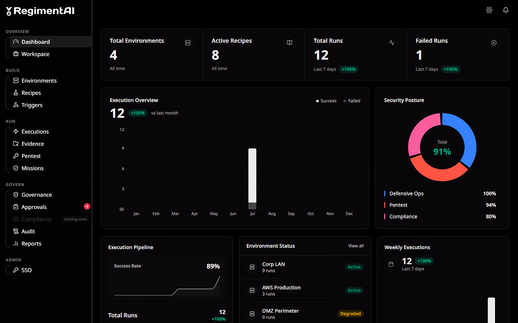Click the July bar in the chart
The height and width of the screenshot is (323, 518).
[252, 179]
